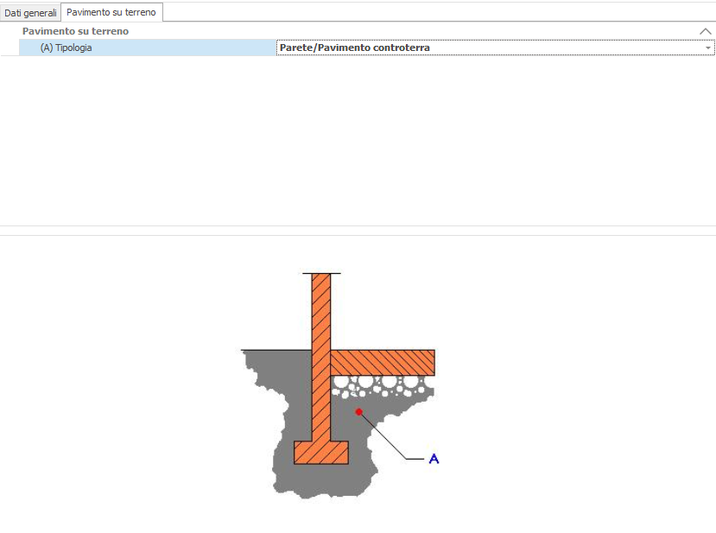The image size is (716, 533).
Task: Select the Pavimento su terreno tab
Action: 111,12
